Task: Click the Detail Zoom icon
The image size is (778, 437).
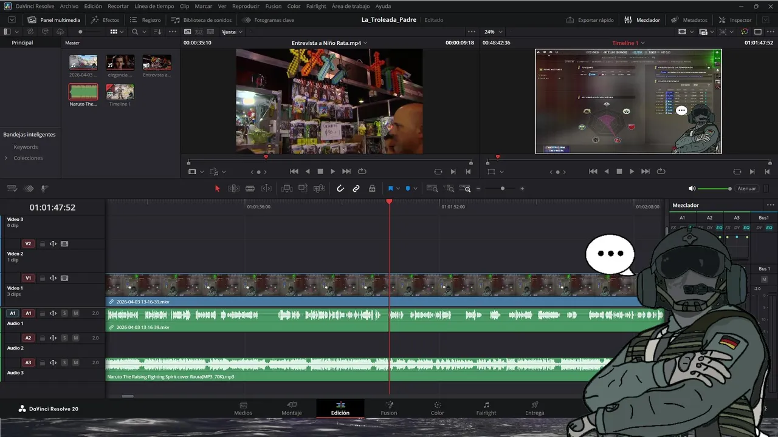Action: click(x=450, y=189)
